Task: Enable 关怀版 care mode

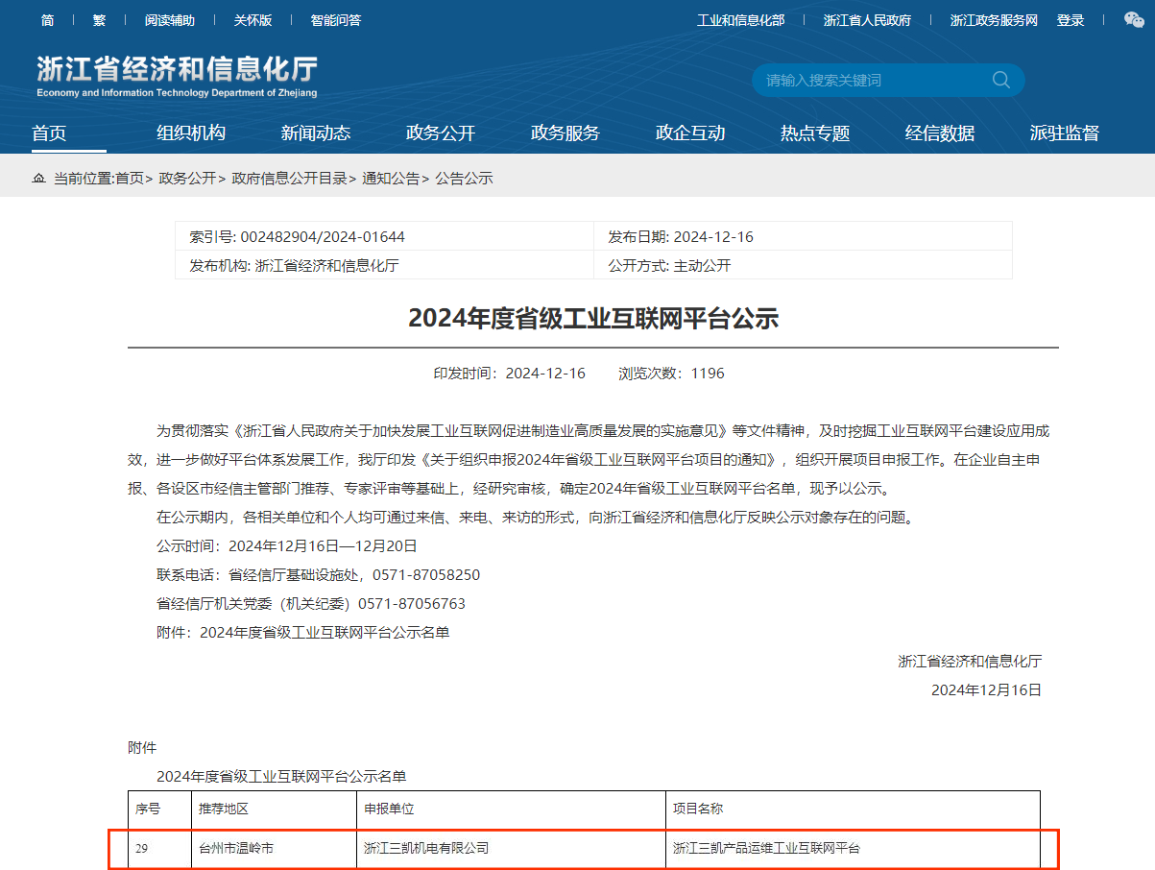Action: (x=253, y=20)
